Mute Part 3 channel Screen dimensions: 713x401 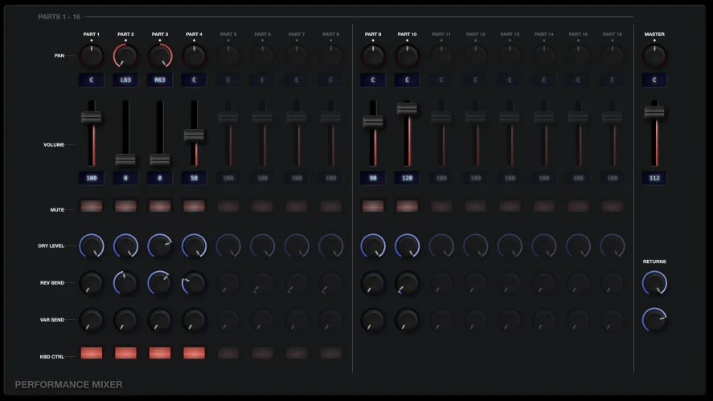tap(160, 206)
